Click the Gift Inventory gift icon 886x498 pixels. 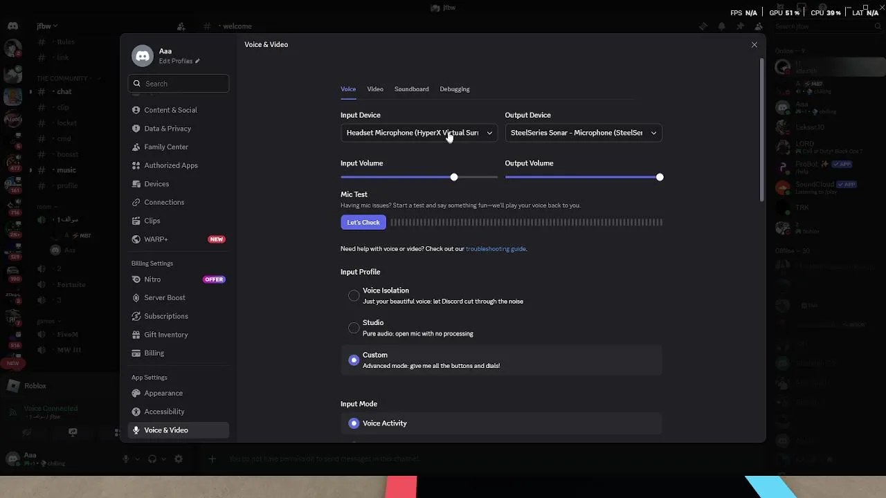136,335
